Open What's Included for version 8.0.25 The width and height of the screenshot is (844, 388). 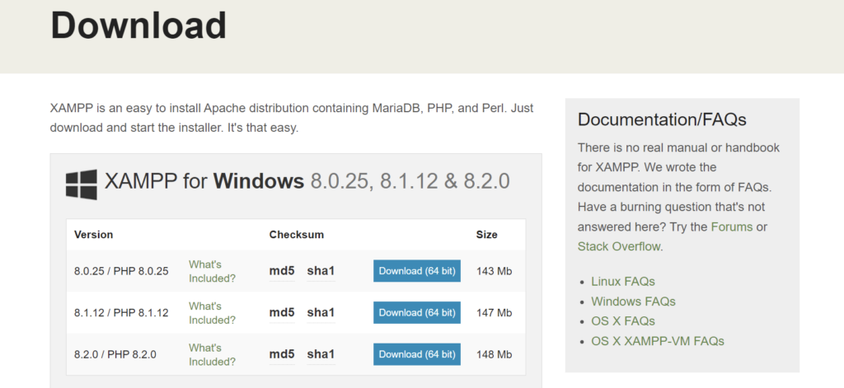212,271
